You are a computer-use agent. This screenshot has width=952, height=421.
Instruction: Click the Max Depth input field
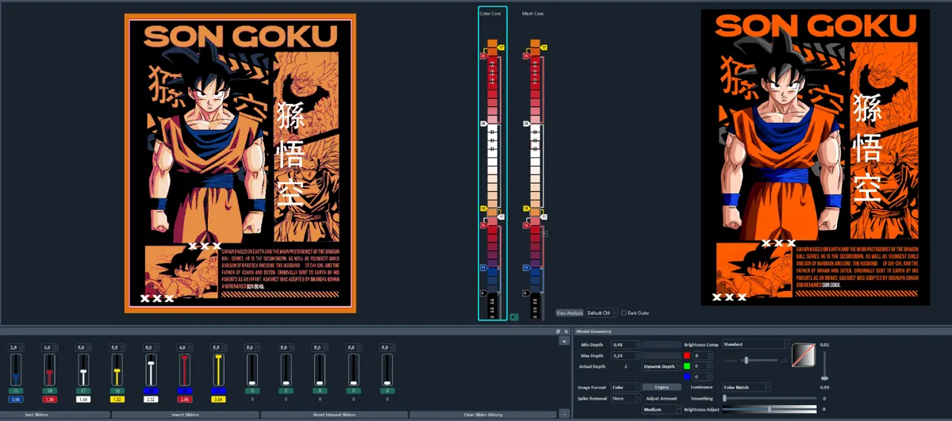coord(624,355)
